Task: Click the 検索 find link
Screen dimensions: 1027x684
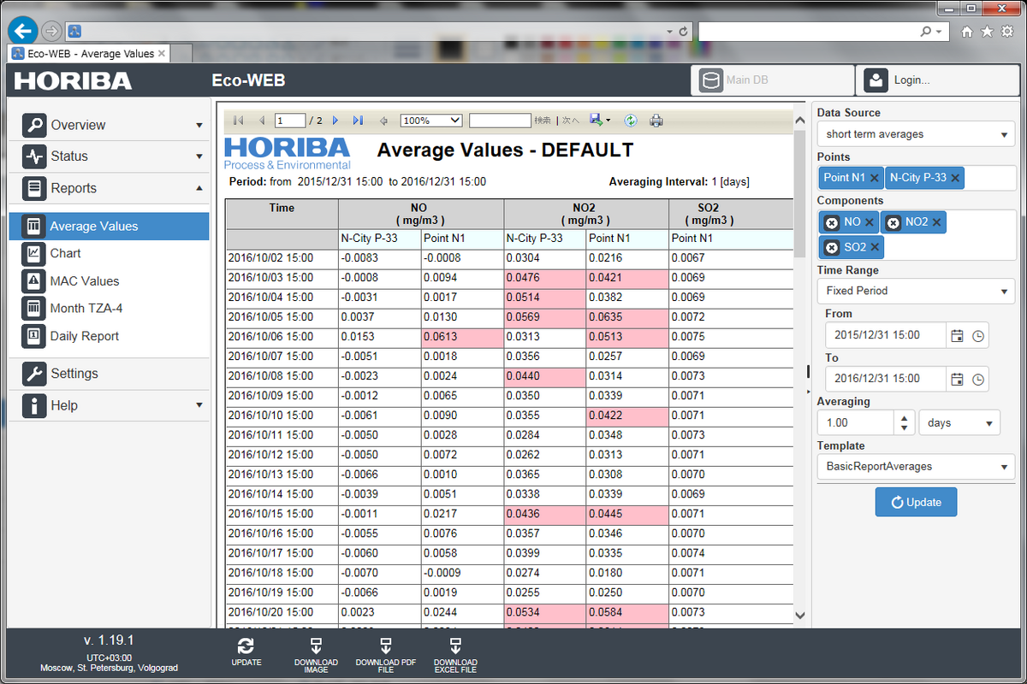Action: tap(543, 121)
